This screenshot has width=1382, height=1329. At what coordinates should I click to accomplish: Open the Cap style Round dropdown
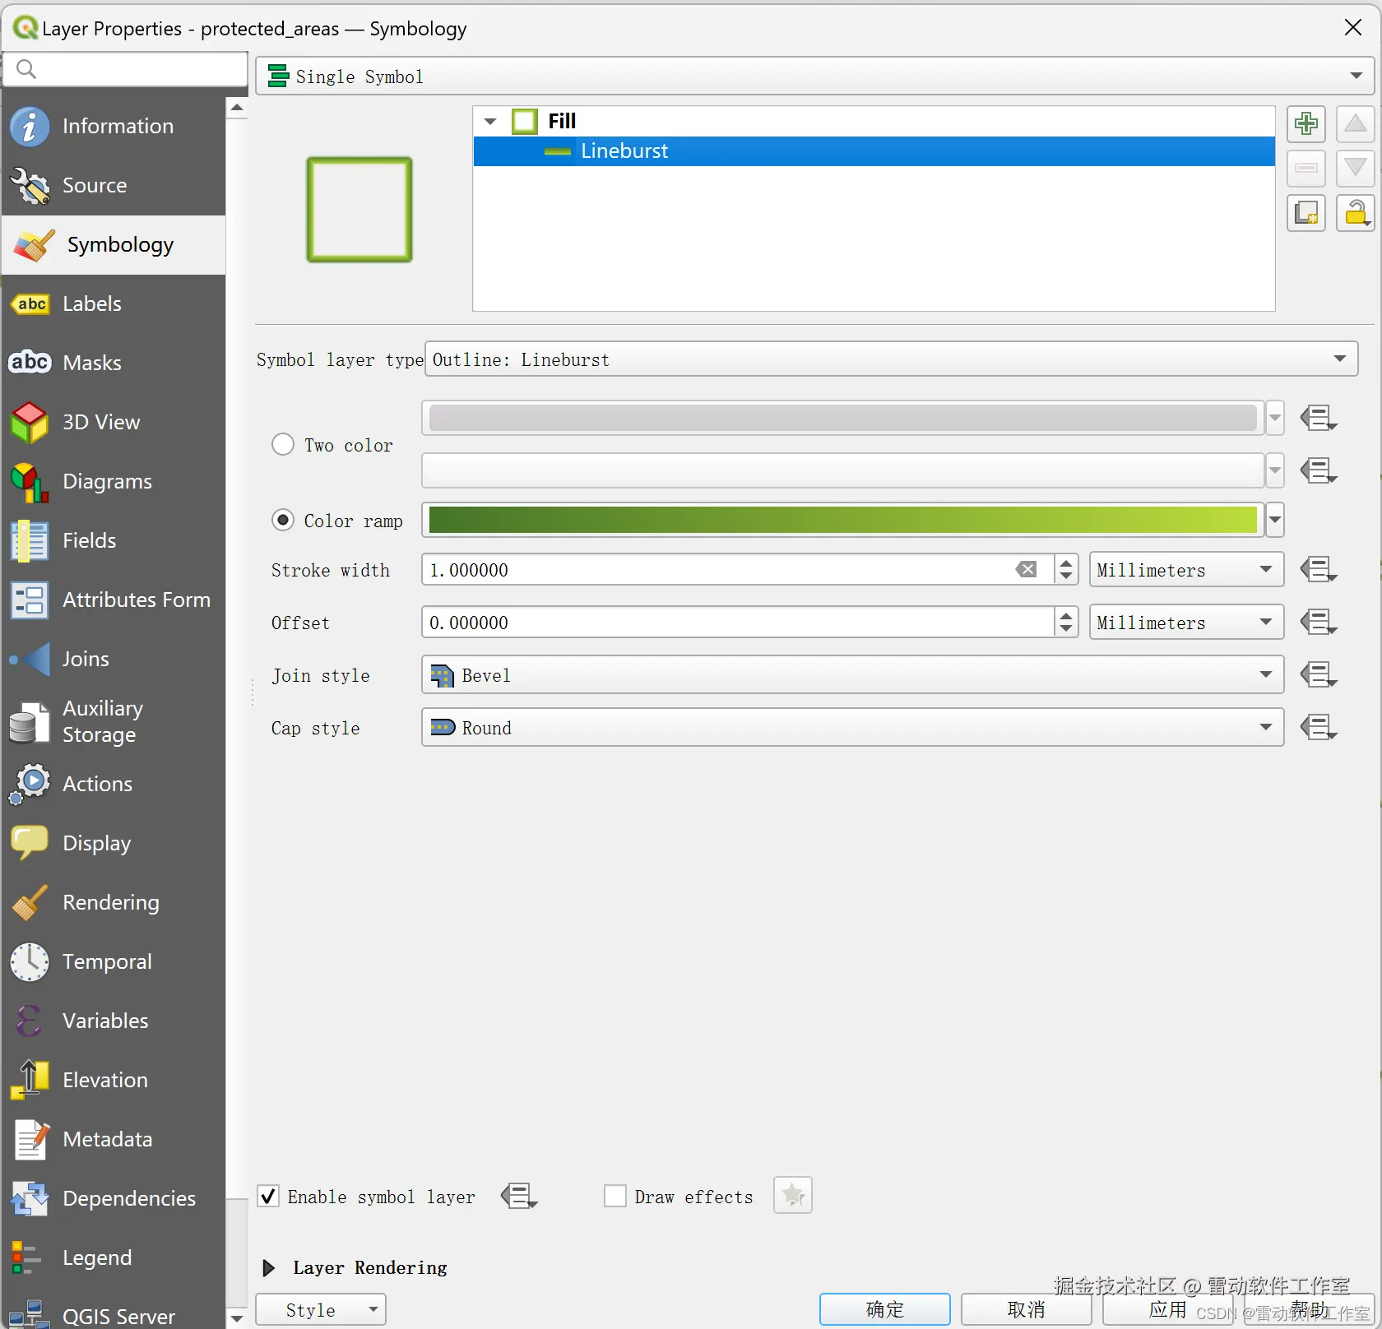tap(852, 727)
